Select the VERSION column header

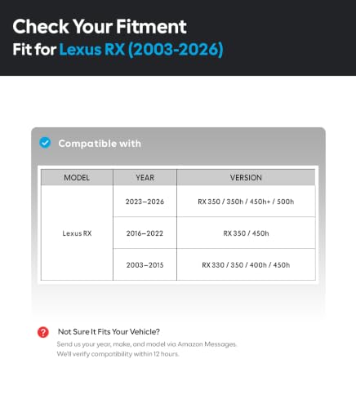tap(246, 178)
